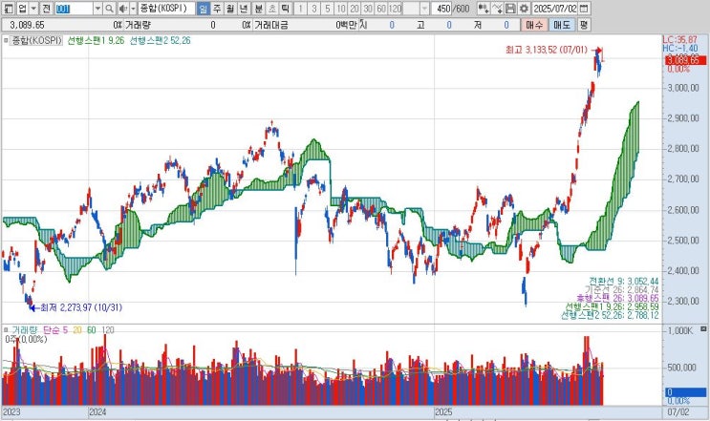
Task: Select the 월 monthly period toggle
Action: [x=230, y=9]
